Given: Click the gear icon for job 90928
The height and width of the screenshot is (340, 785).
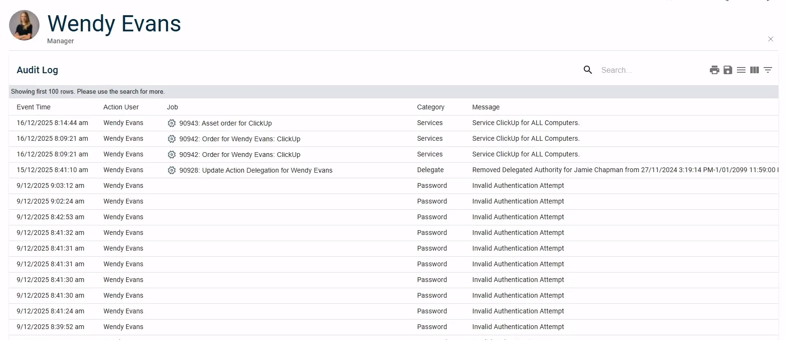Looking at the screenshot, I should 171,170.
